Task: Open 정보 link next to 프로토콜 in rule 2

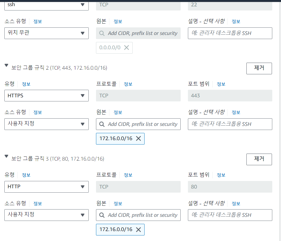Action: point(127,84)
